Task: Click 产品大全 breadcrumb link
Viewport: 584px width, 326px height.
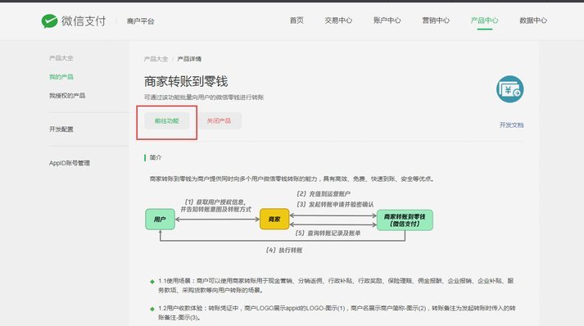Action: [x=156, y=59]
